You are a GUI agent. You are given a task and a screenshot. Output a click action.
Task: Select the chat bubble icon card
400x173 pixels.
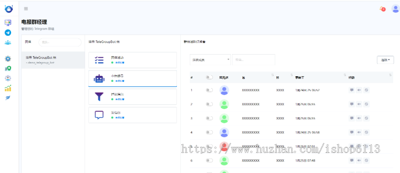click(132, 115)
